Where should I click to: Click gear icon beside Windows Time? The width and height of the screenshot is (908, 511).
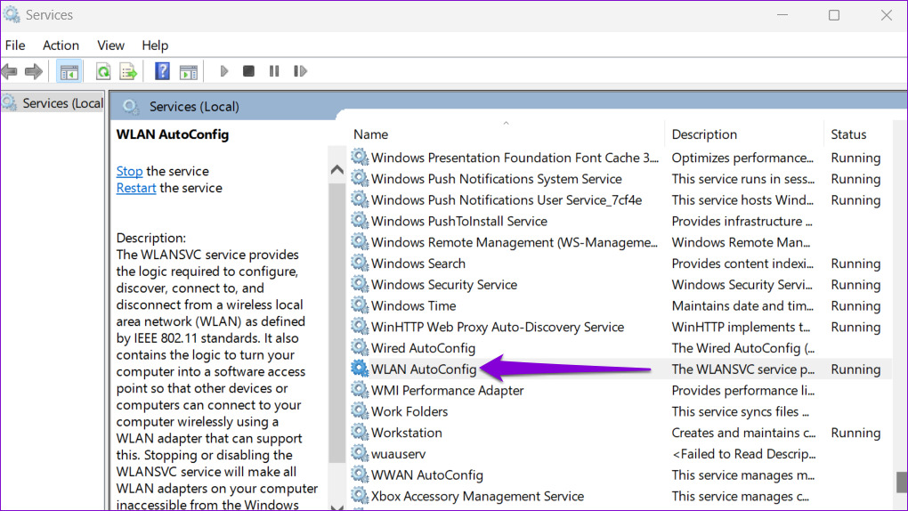coord(360,304)
